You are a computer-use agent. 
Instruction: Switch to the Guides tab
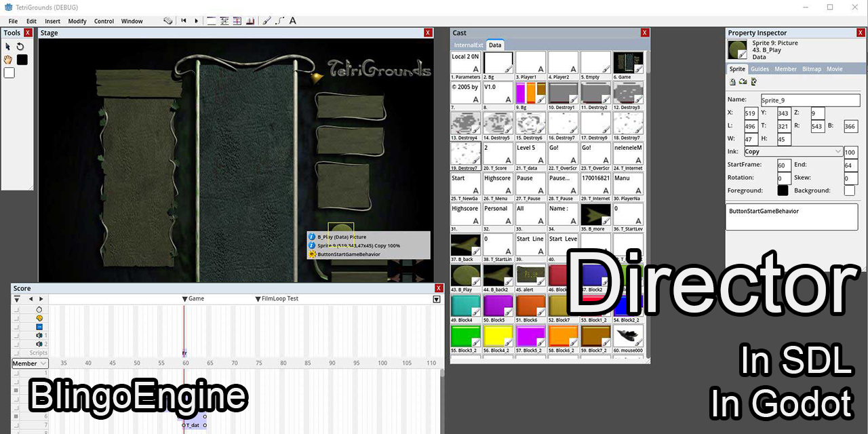point(759,68)
